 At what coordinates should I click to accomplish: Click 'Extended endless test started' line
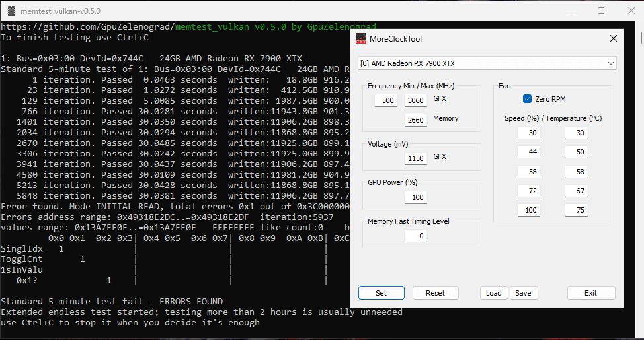point(202,312)
